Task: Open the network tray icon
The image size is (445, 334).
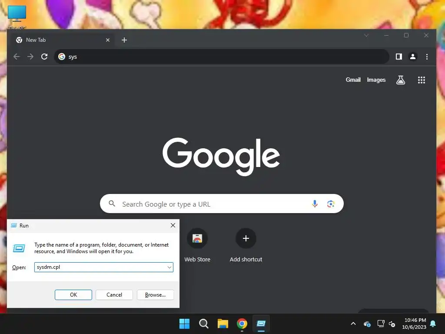Action: tap(381, 324)
